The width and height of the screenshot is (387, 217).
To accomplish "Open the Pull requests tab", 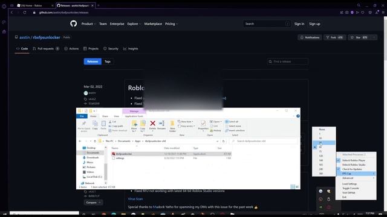I will coord(46,49).
